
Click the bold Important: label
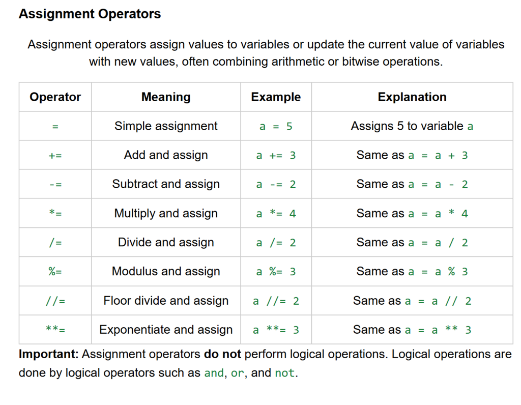pyautogui.click(x=49, y=354)
